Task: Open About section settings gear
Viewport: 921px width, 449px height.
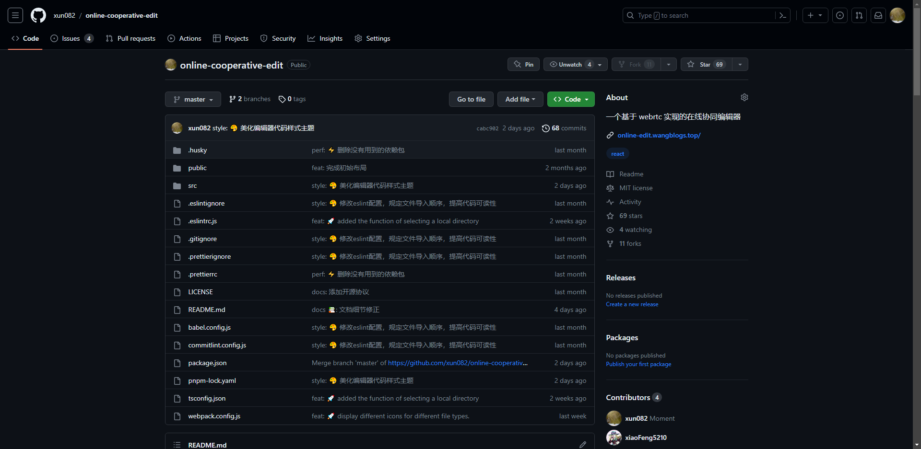Action: pyautogui.click(x=744, y=97)
